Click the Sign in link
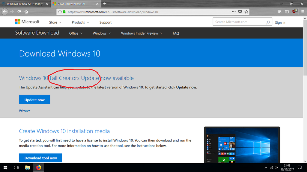Viewport: 307px width, 172px height. click(280, 23)
